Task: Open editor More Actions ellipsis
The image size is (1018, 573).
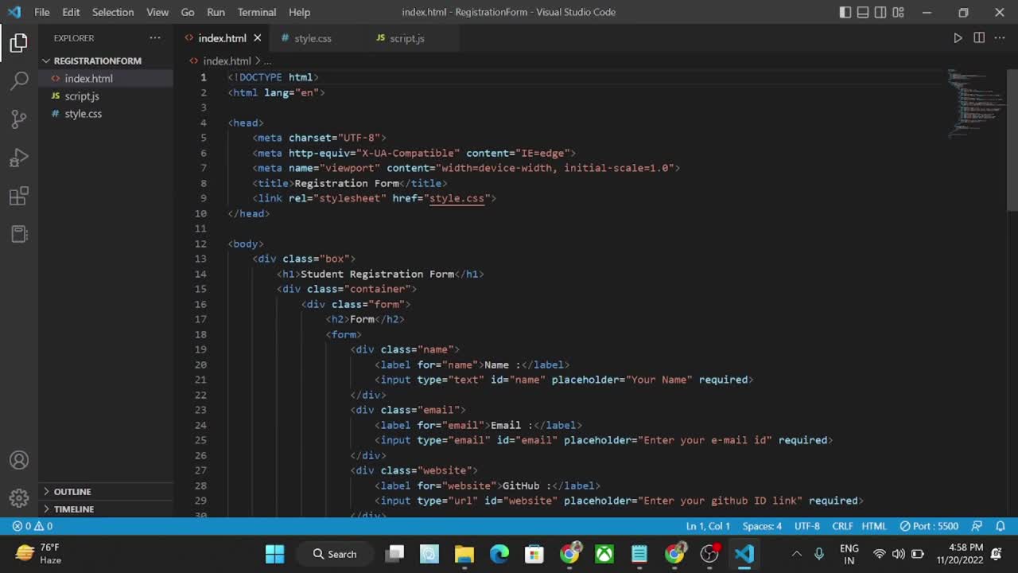Action: pyautogui.click(x=1000, y=38)
